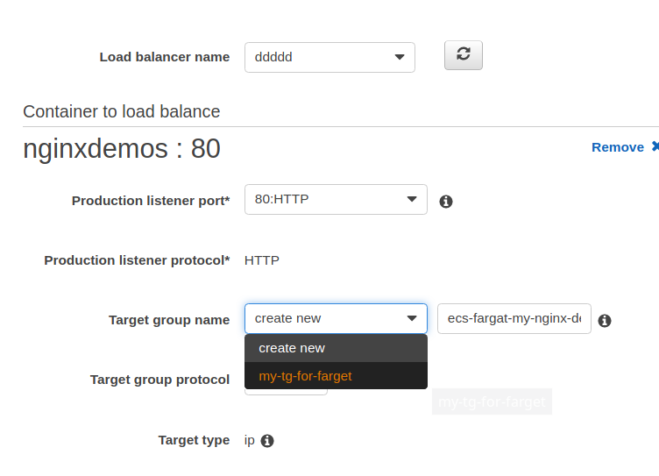Click the refresh load balancers button
This screenshot has height=476, width=659.
coord(464,54)
